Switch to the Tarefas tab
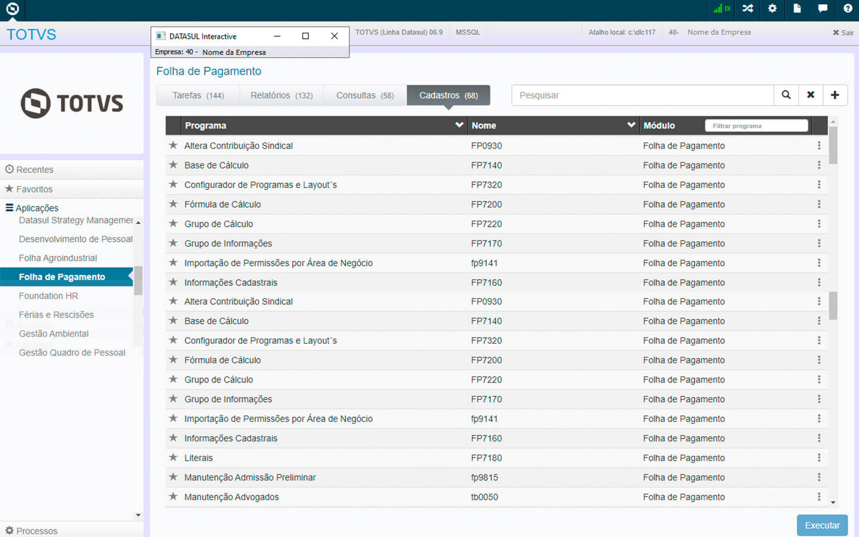Screen dimensions: 859x537 click(198, 95)
